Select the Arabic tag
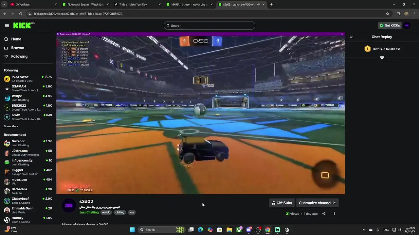This screenshot has width=419, height=235. click(x=106, y=212)
